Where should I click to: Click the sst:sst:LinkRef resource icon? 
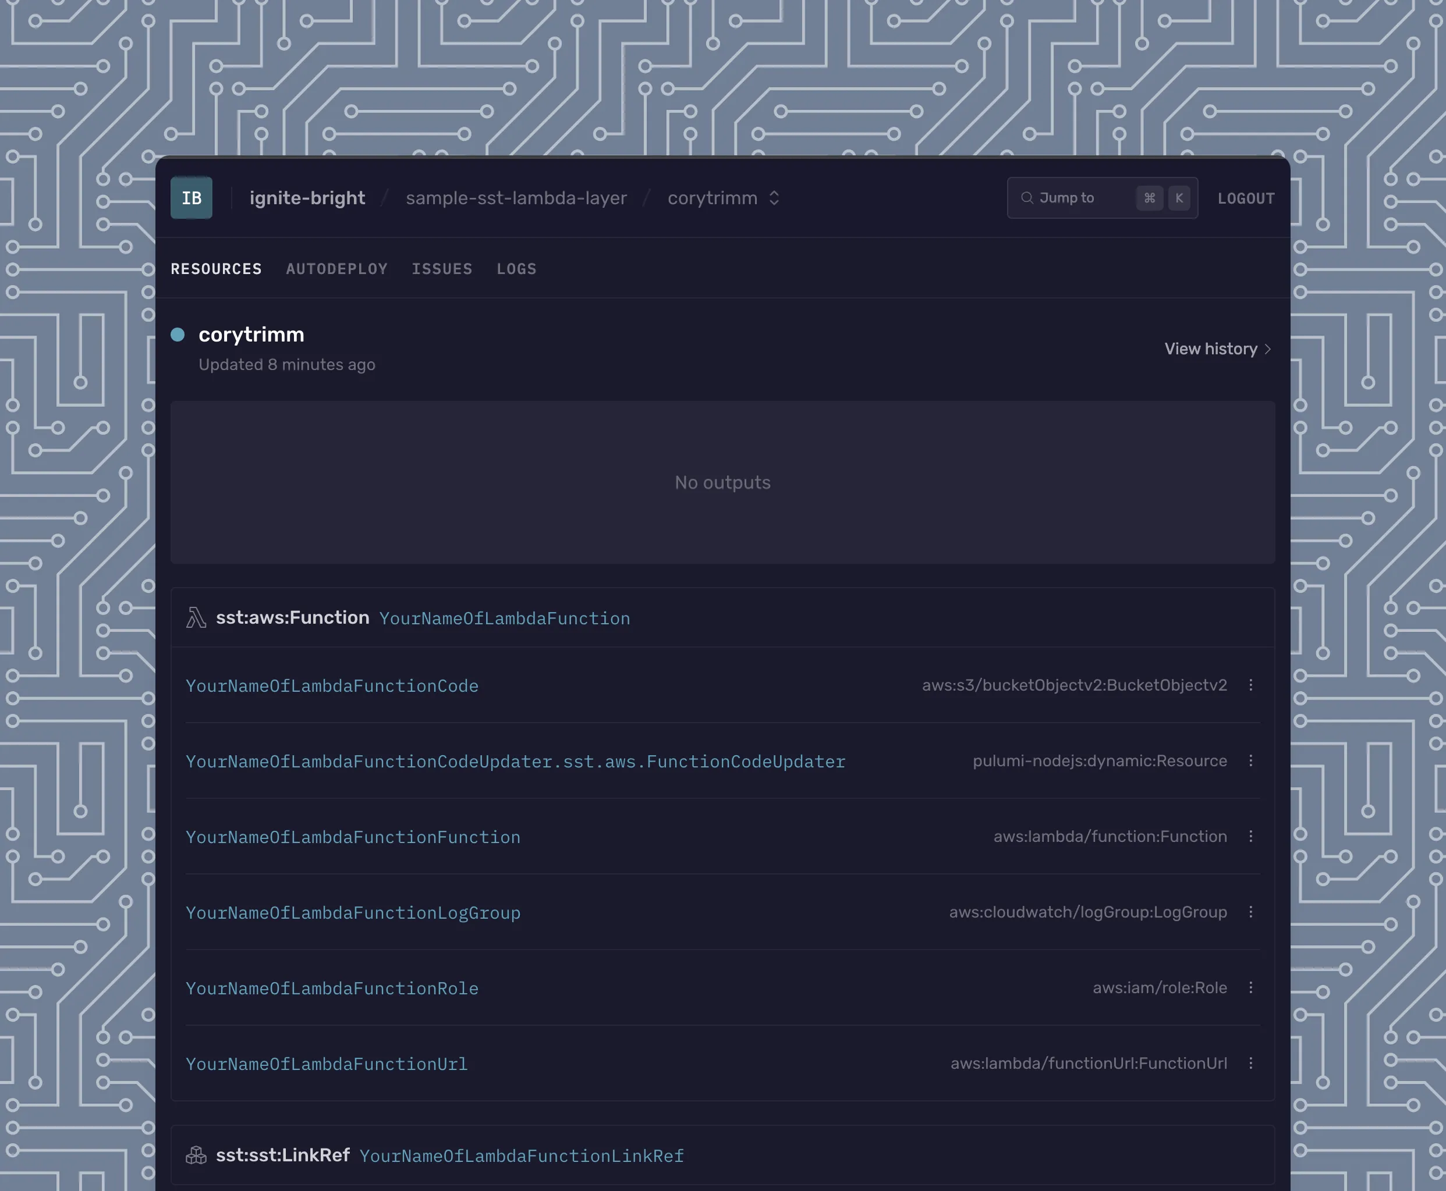(194, 1154)
